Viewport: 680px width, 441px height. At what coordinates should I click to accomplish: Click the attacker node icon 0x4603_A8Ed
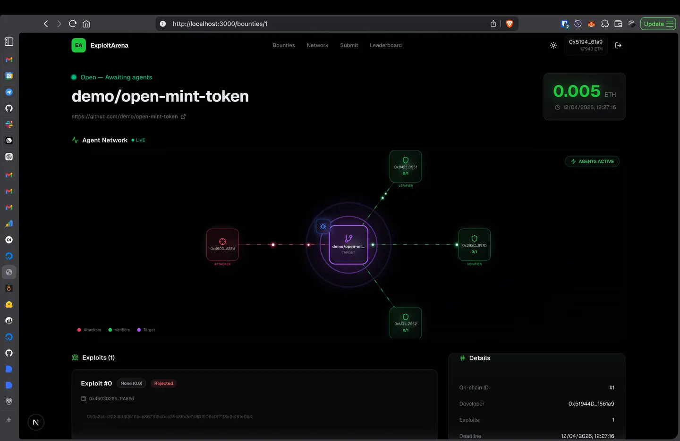point(222,242)
